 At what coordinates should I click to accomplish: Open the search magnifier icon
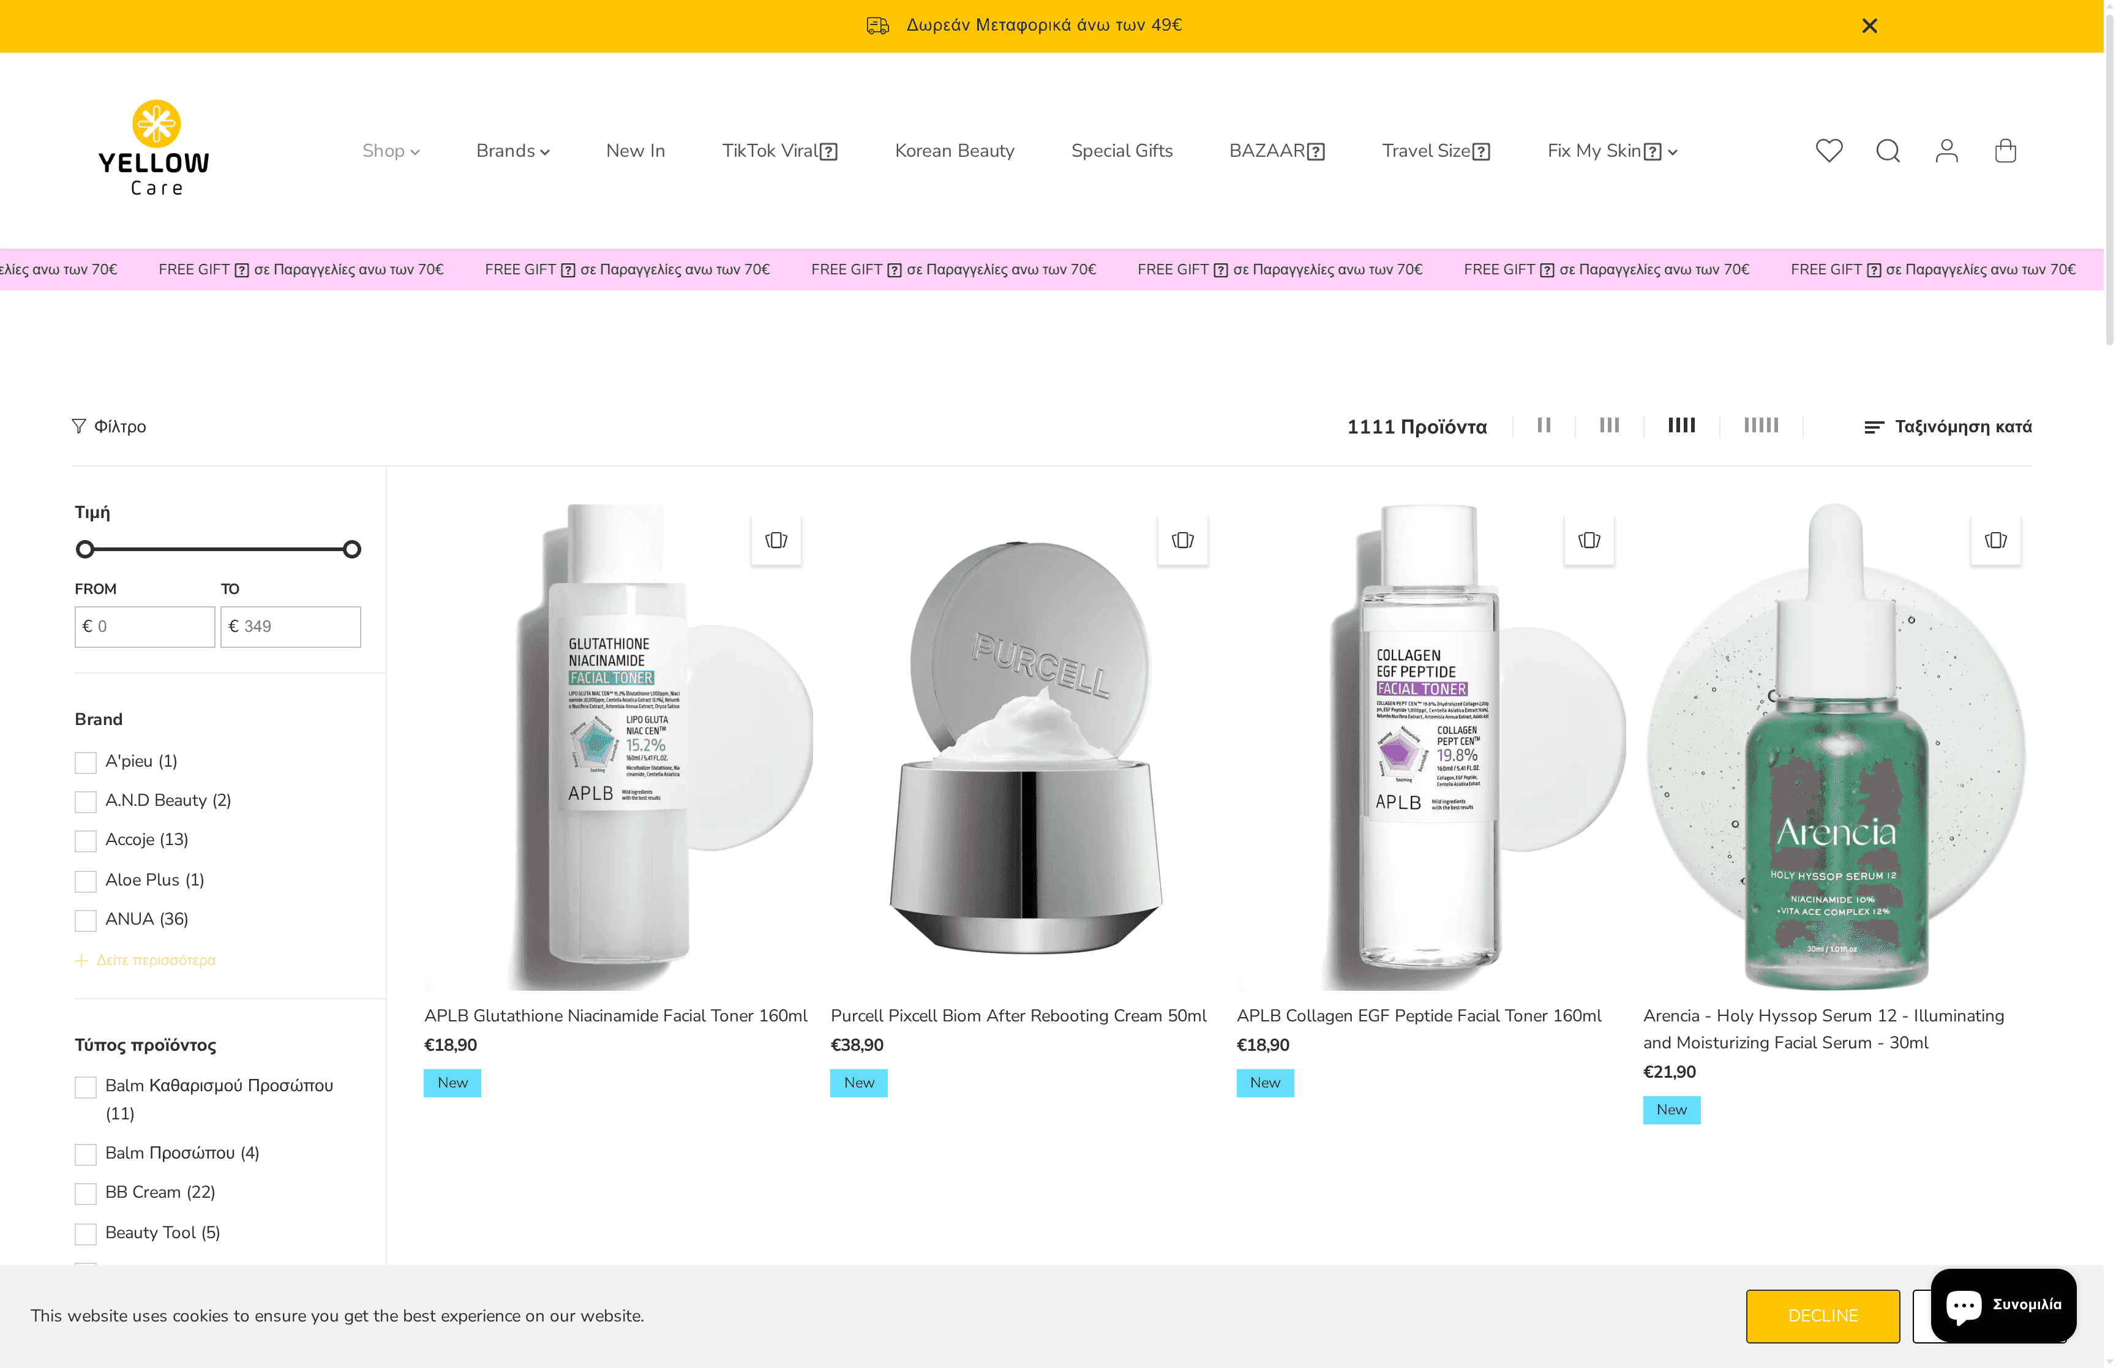tap(1888, 151)
